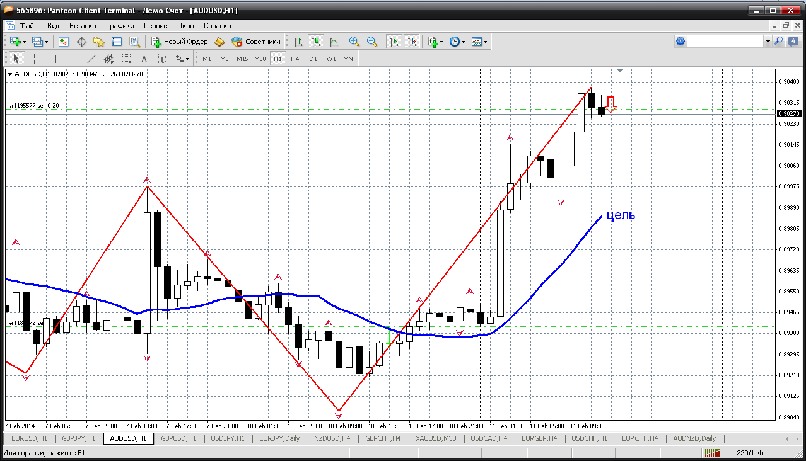The image size is (806, 461).
Task: Zoom out of the chart
Action: (372, 42)
